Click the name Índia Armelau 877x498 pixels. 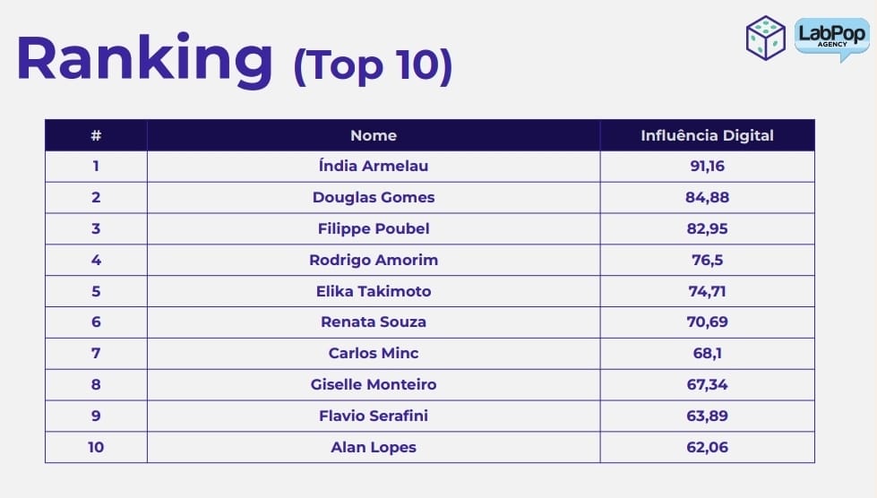coord(374,166)
